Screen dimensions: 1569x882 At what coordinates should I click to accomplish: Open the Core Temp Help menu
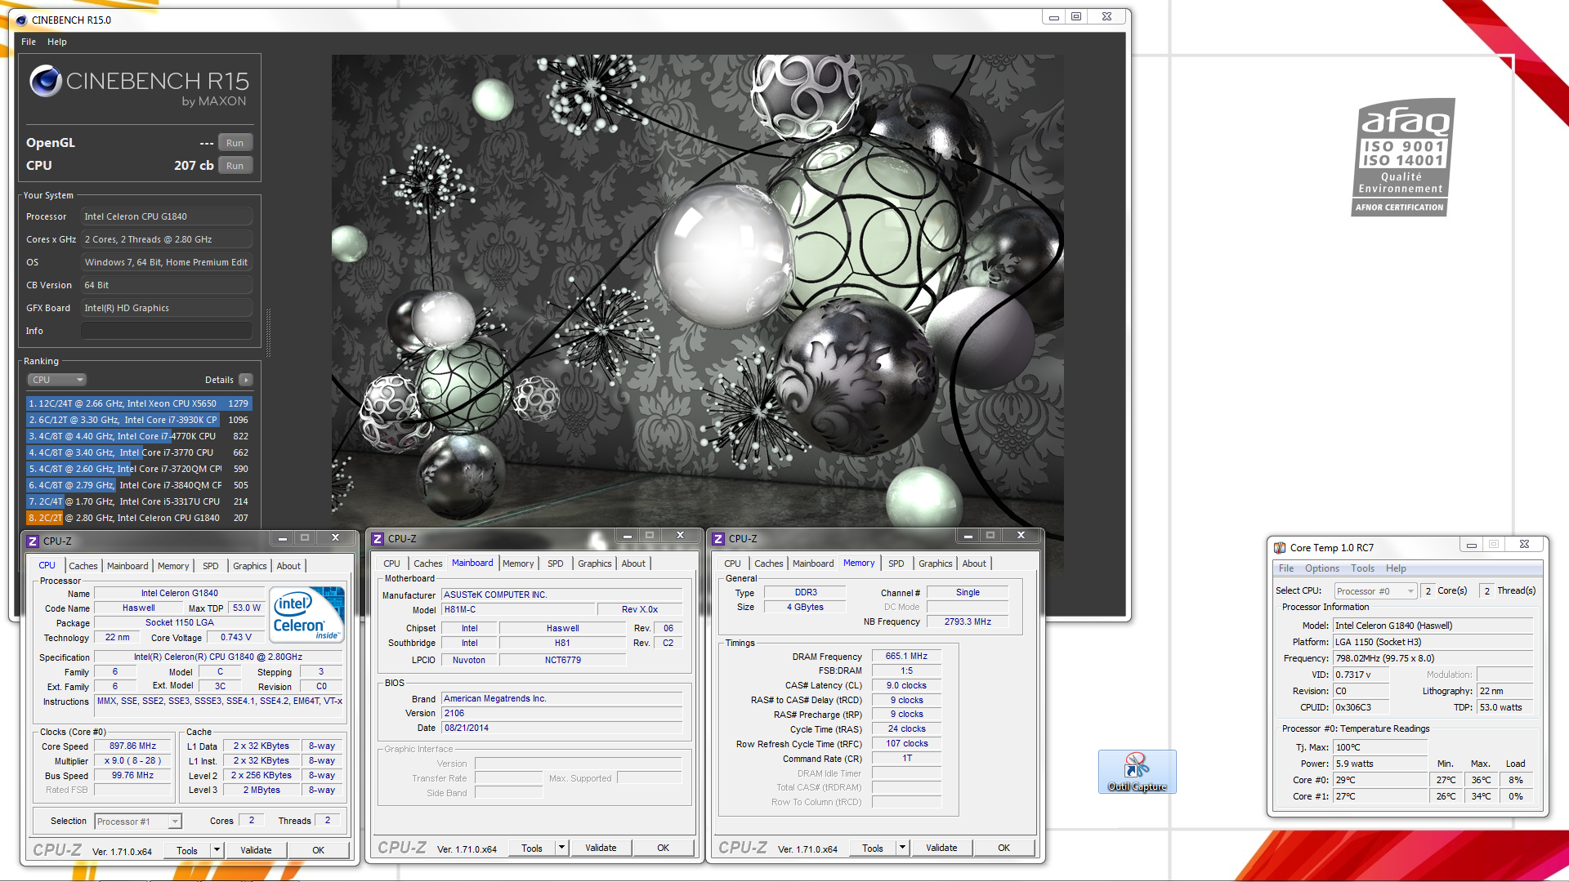point(1396,568)
